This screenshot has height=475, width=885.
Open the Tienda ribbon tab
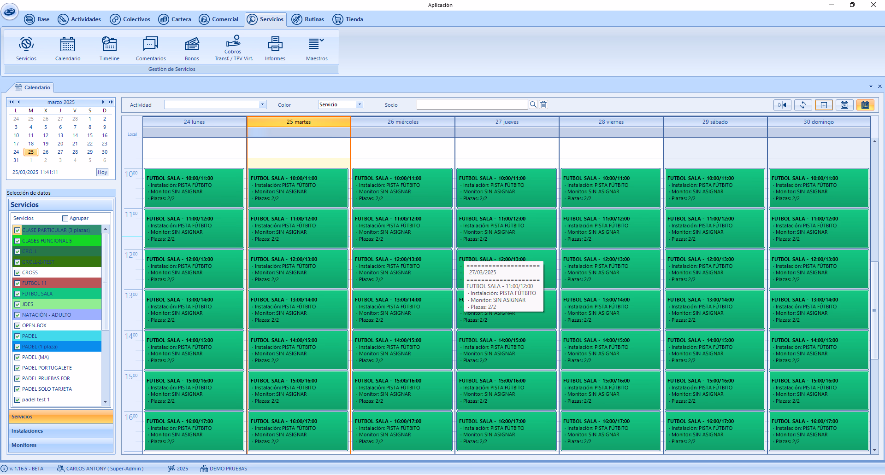pos(348,19)
